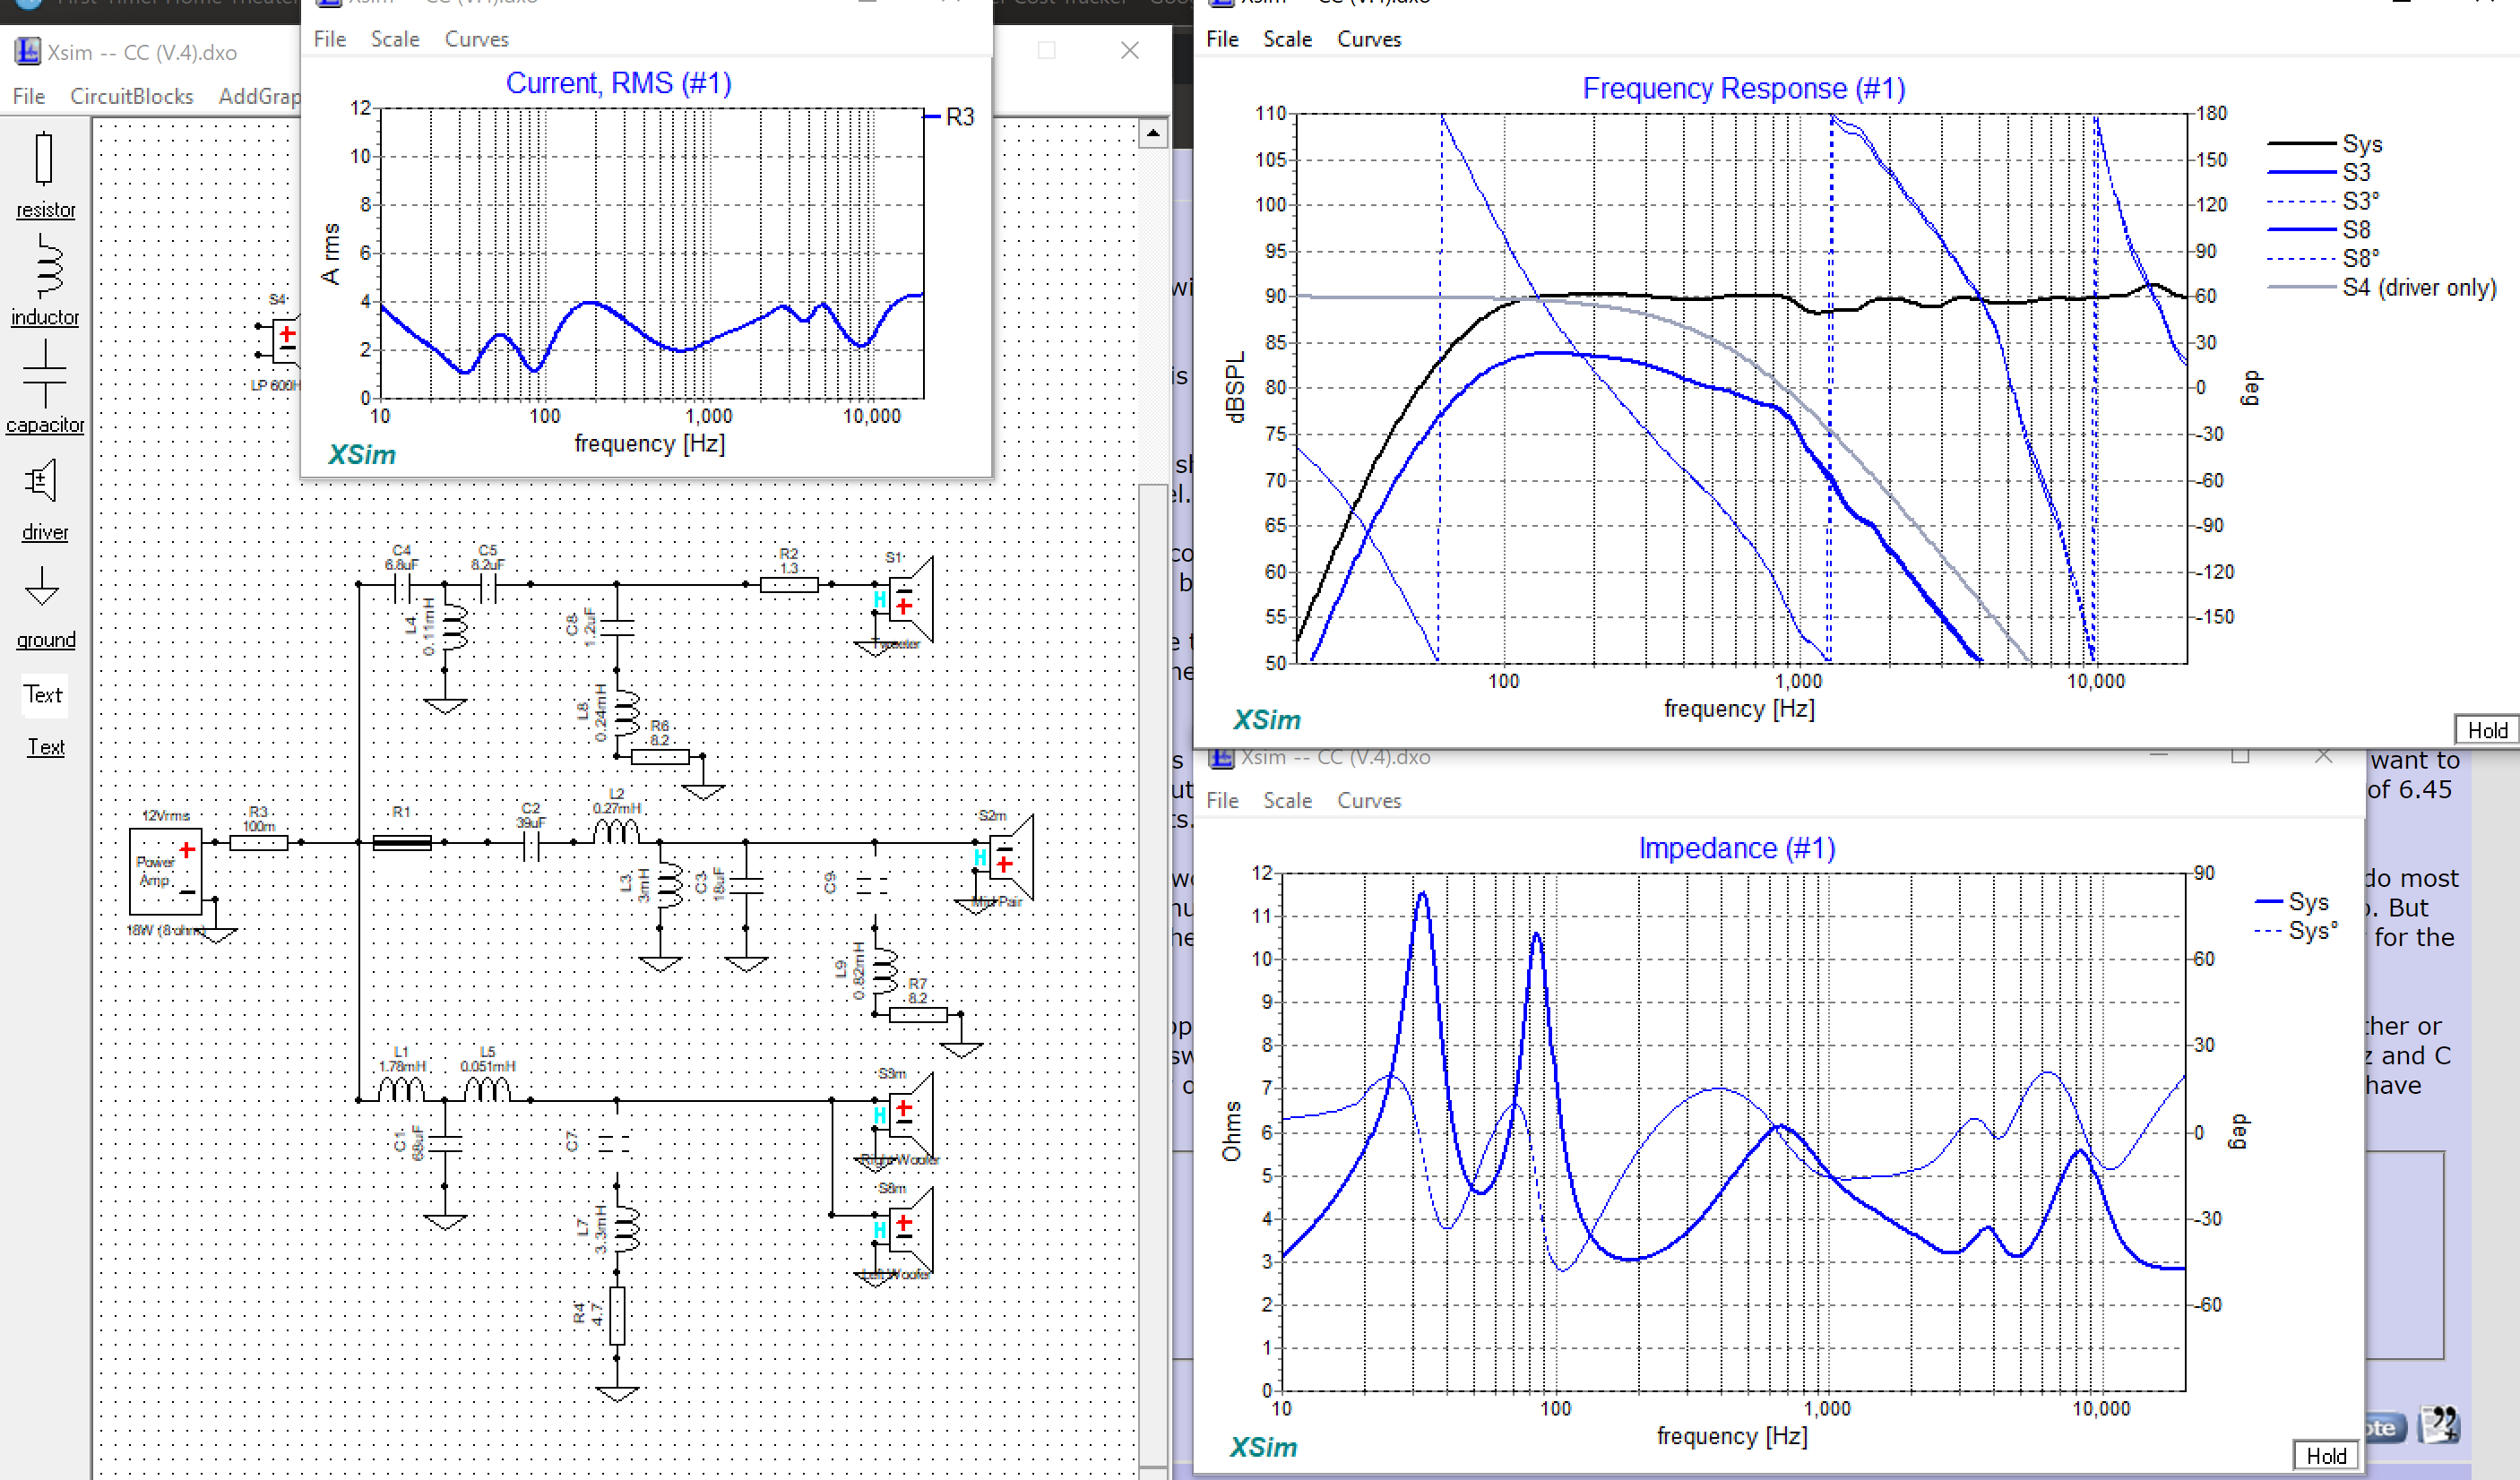This screenshot has width=2520, height=1480.
Task: Open File menu in main Xsim window
Action: tap(29, 96)
